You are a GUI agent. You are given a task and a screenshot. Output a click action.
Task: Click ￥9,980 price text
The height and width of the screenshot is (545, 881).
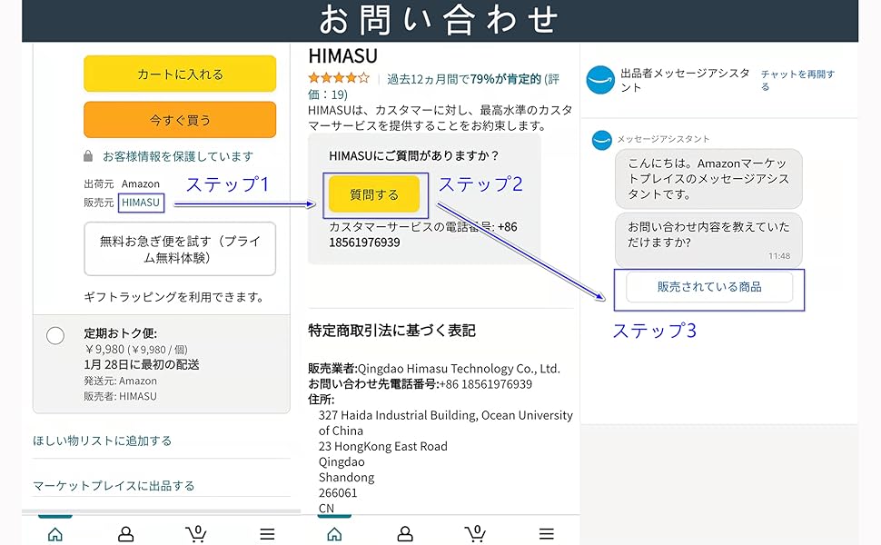pyautogui.click(x=105, y=349)
